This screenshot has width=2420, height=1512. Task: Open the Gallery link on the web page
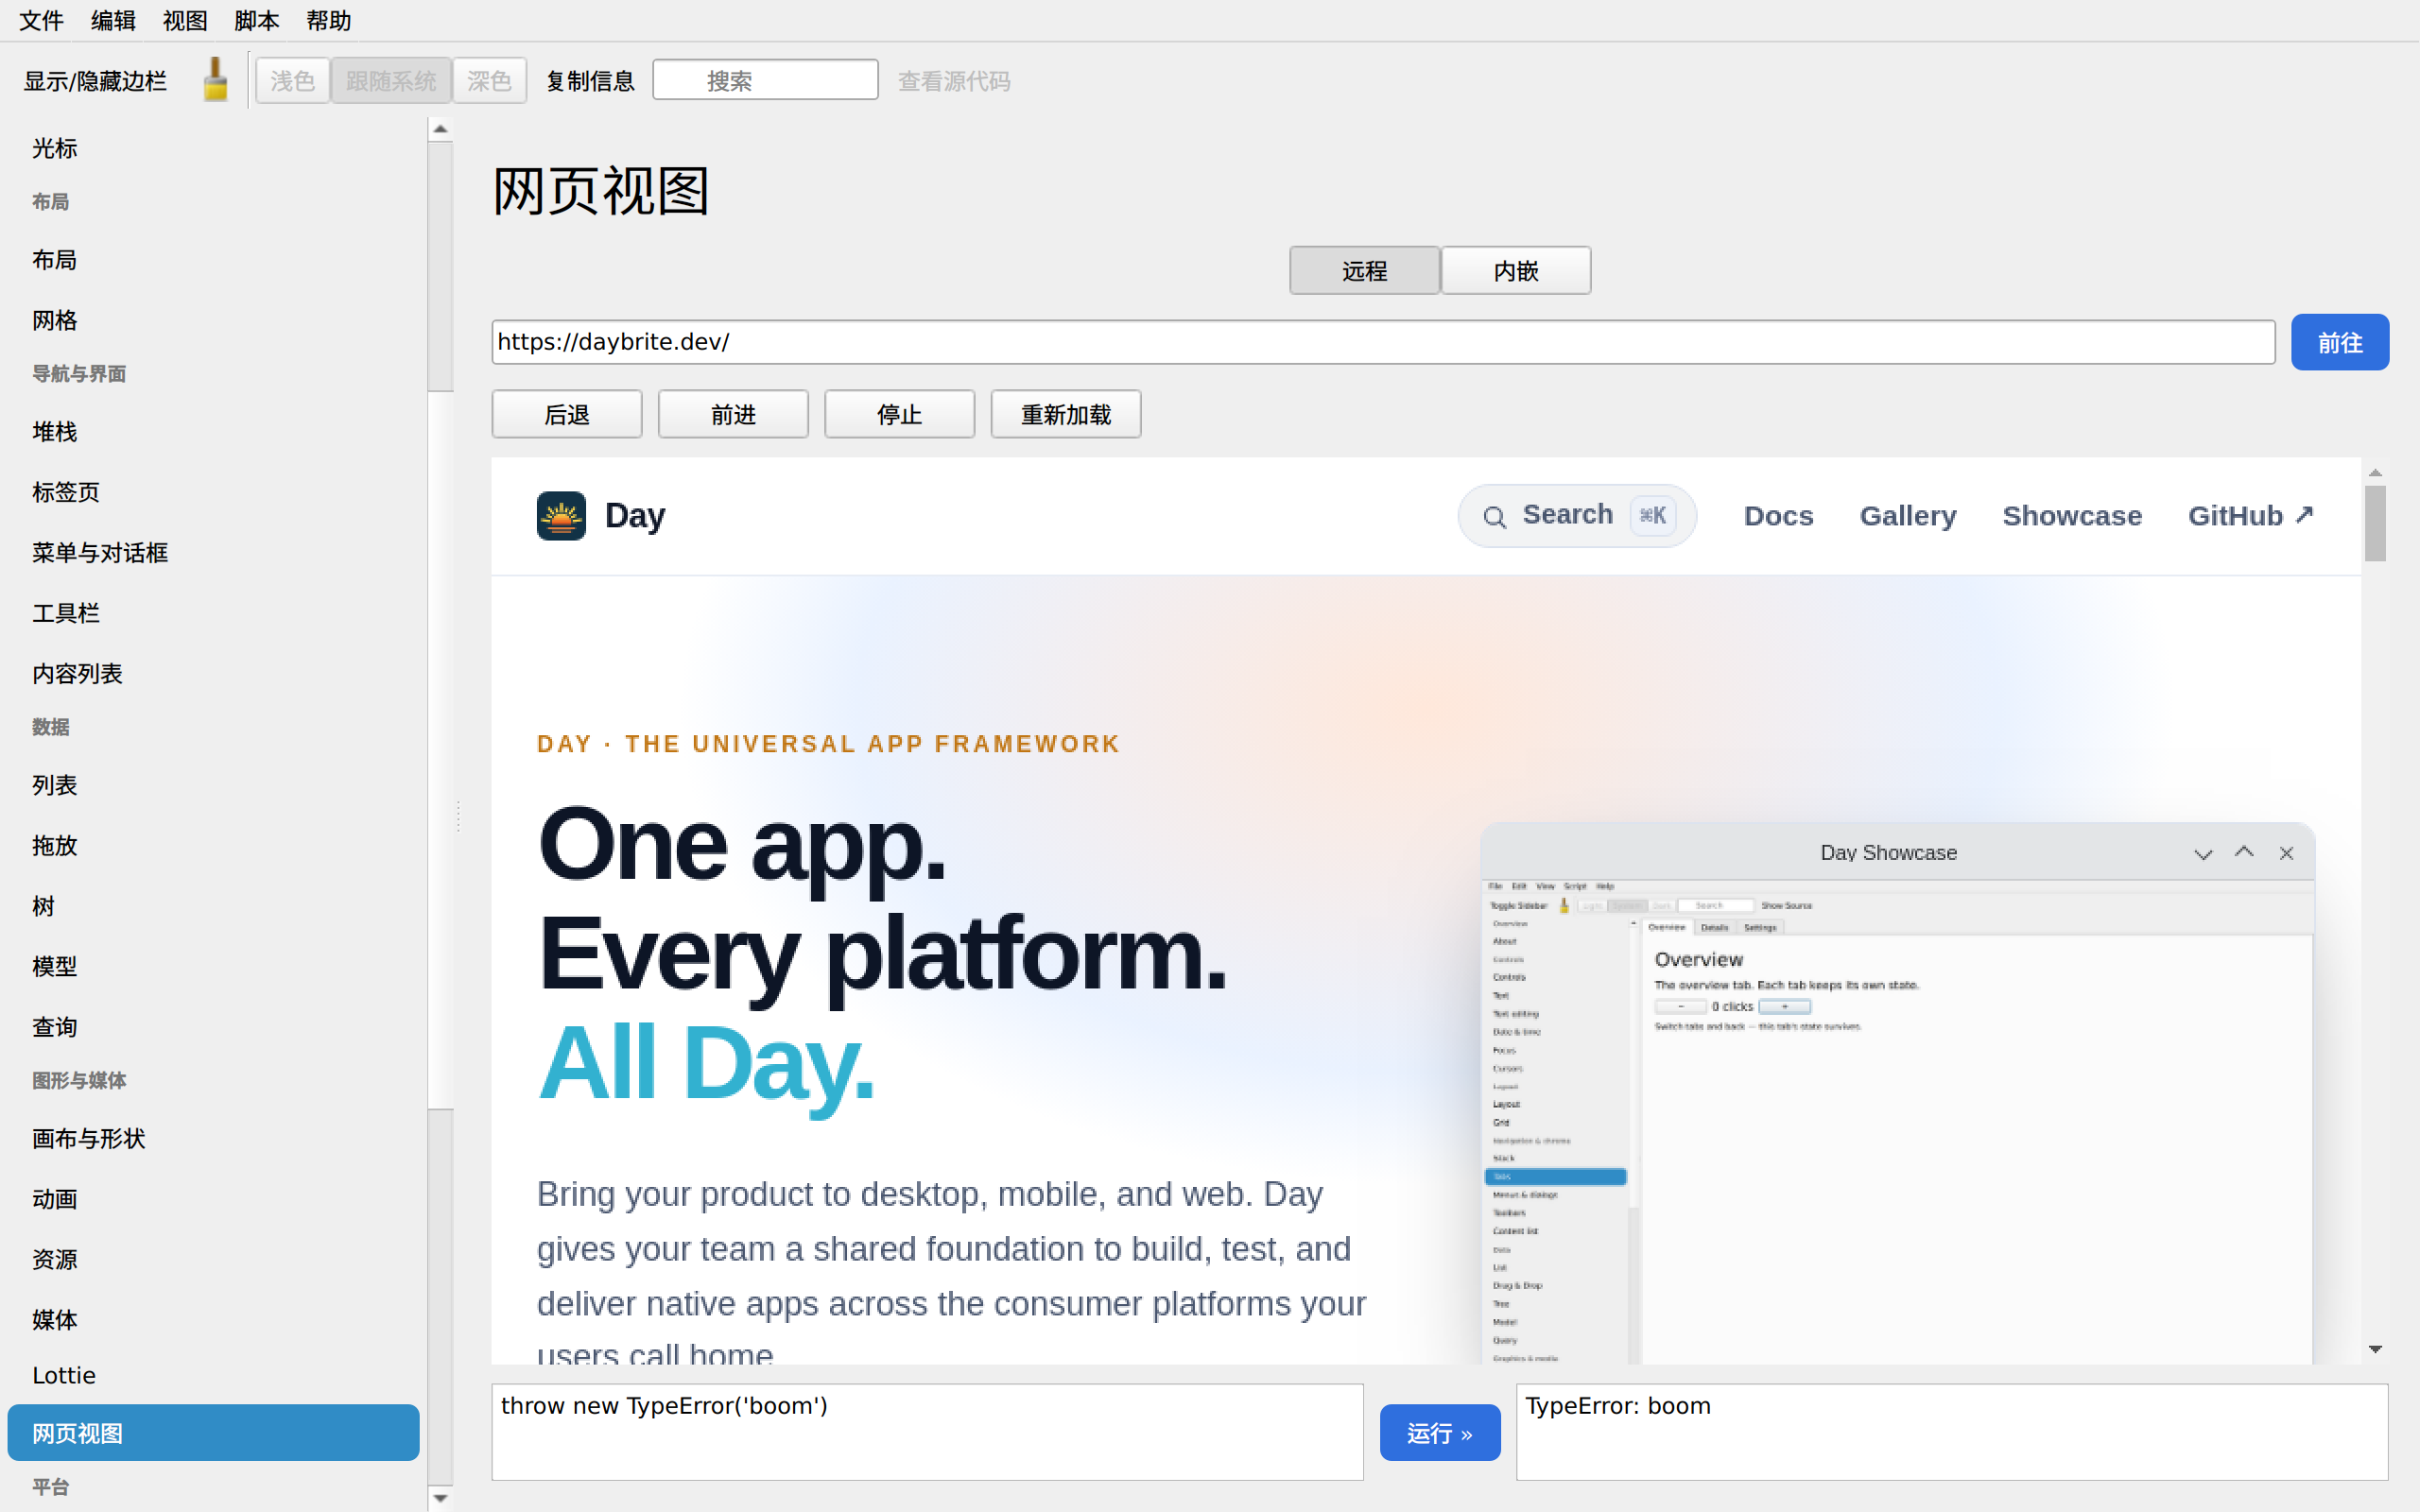[1908, 516]
